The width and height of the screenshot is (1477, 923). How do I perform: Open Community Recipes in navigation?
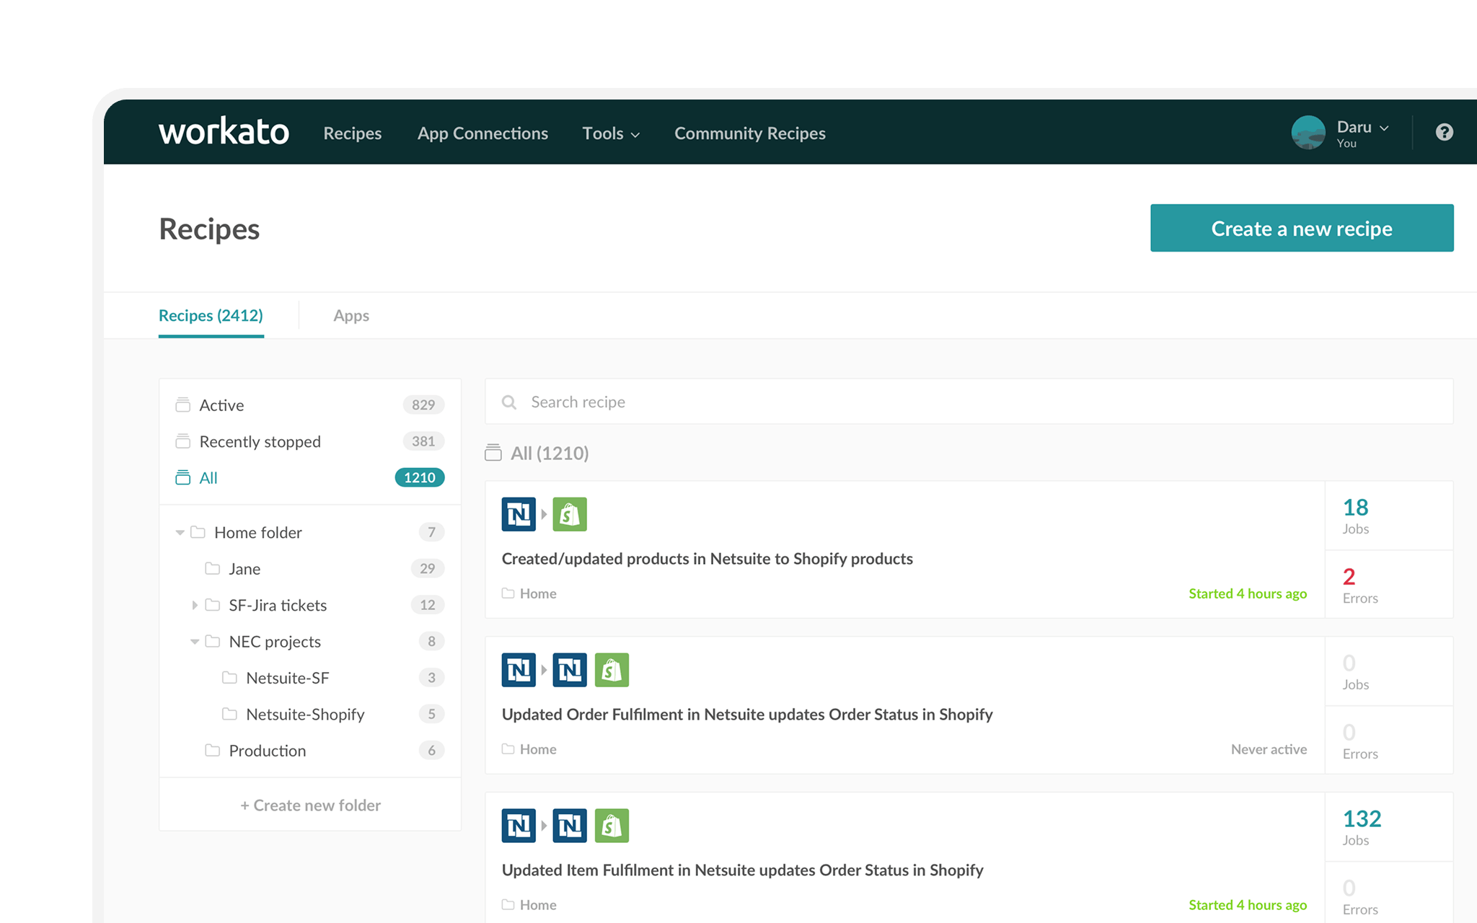point(749,133)
